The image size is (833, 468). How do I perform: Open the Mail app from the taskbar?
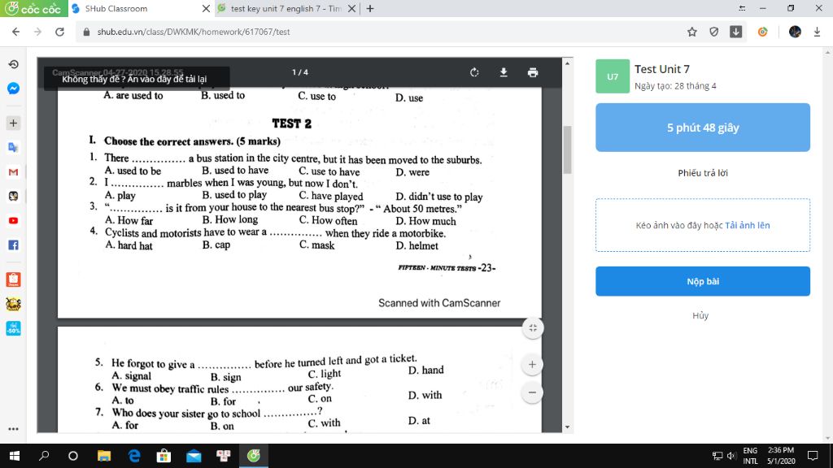(x=194, y=456)
